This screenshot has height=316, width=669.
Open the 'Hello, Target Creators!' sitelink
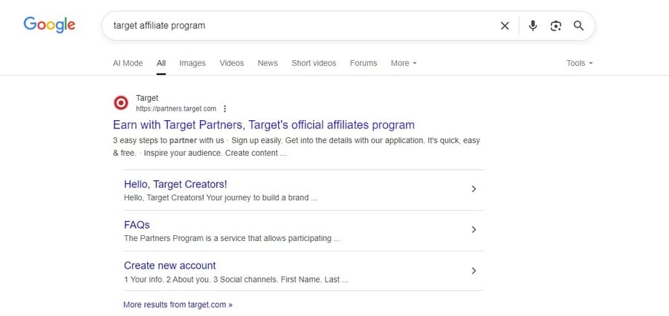pos(175,185)
